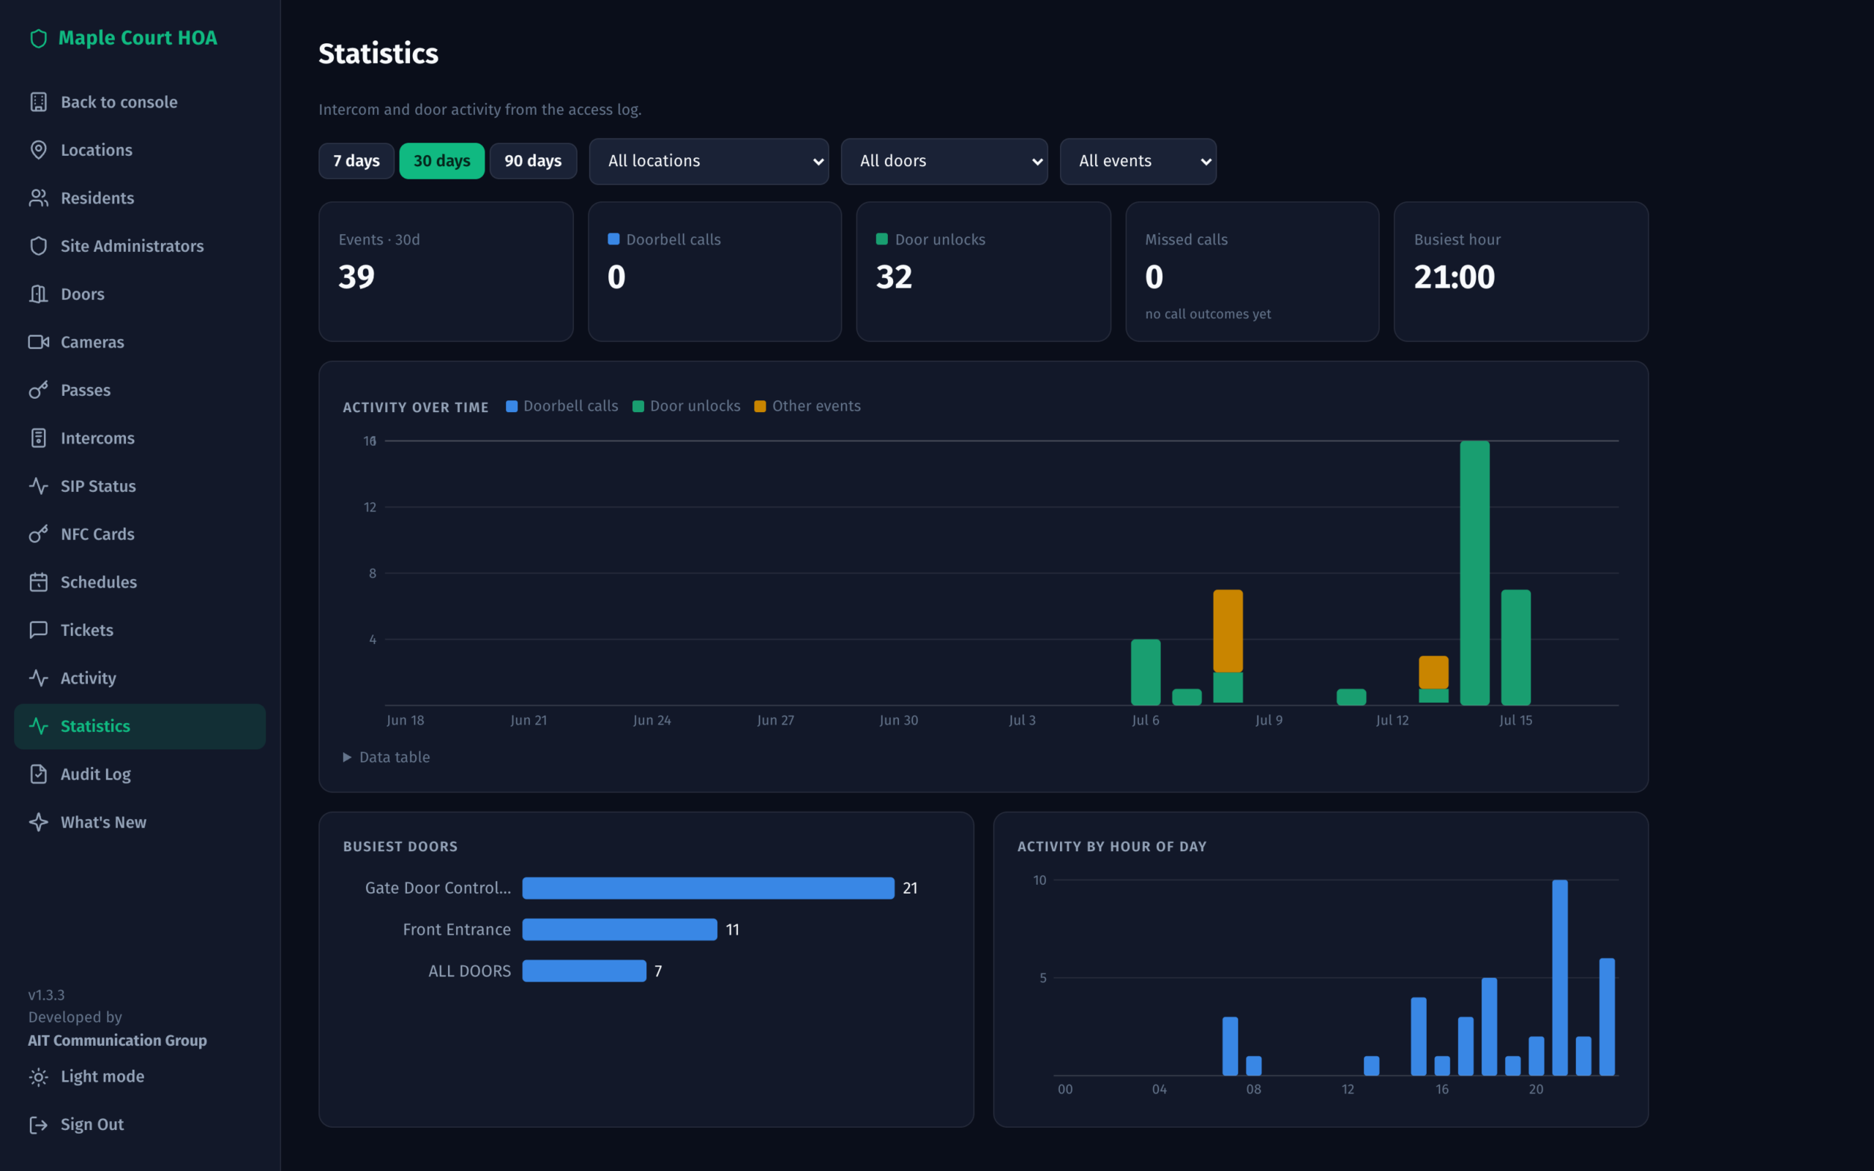The width and height of the screenshot is (1874, 1171).
Task: Click the Schedules calendar icon
Action: pos(38,583)
